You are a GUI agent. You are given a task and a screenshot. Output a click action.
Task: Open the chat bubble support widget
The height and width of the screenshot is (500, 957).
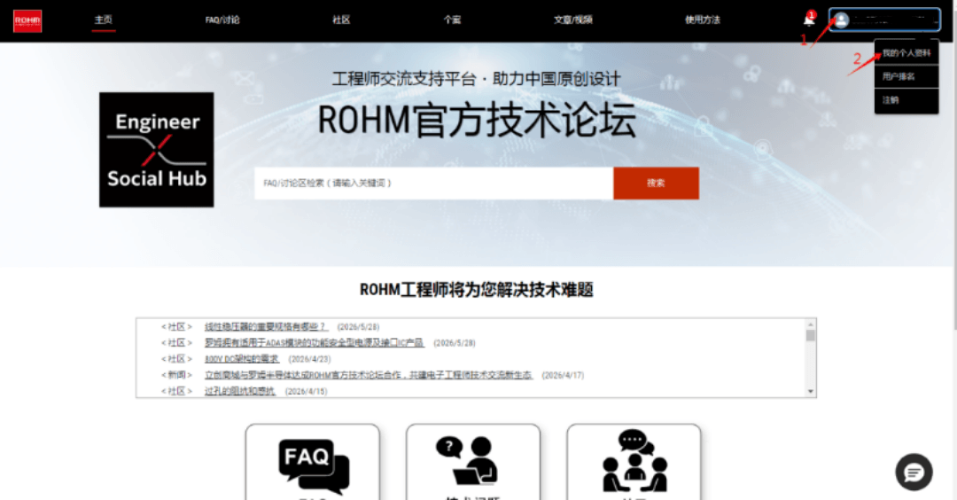[914, 472]
